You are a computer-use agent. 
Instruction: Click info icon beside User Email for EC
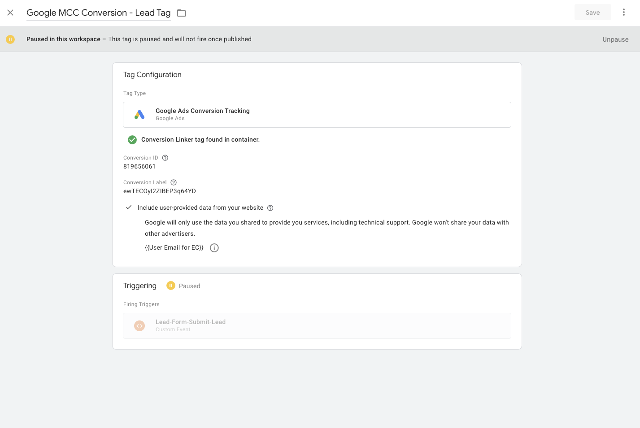coord(214,248)
